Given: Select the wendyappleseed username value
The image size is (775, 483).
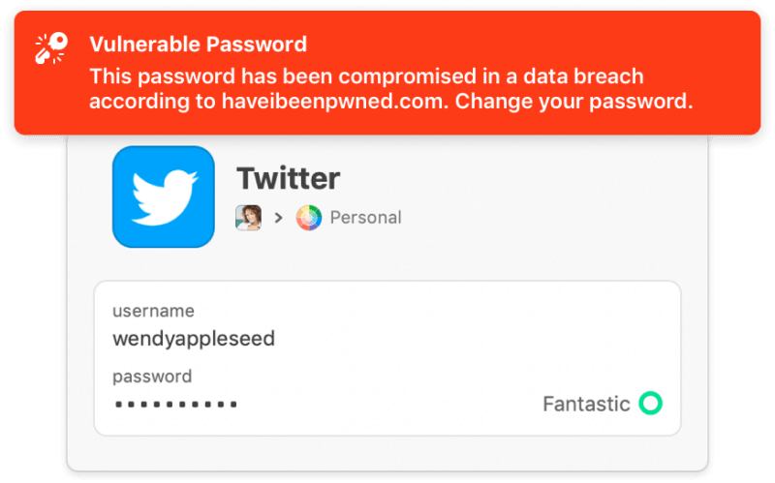Looking at the screenshot, I should pyautogui.click(x=194, y=338).
